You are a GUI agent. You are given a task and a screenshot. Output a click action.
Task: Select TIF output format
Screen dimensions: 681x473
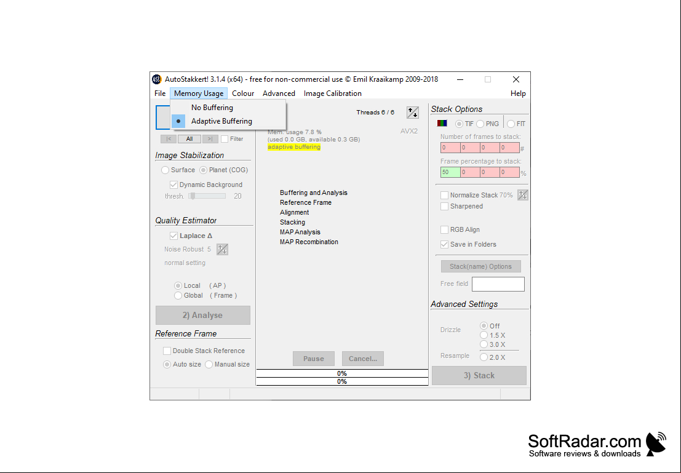pos(464,124)
